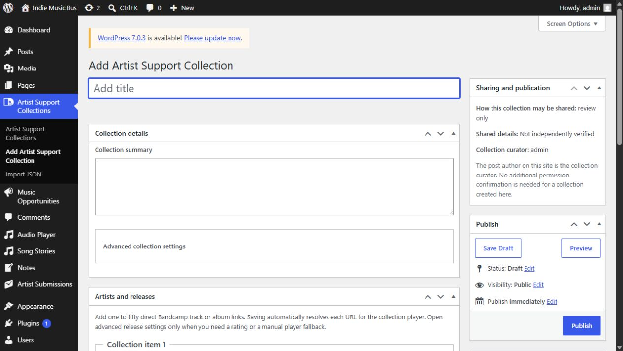Open the WordPress logo menu
Image resolution: width=623 pixels, height=351 pixels.
coord(8,8)
